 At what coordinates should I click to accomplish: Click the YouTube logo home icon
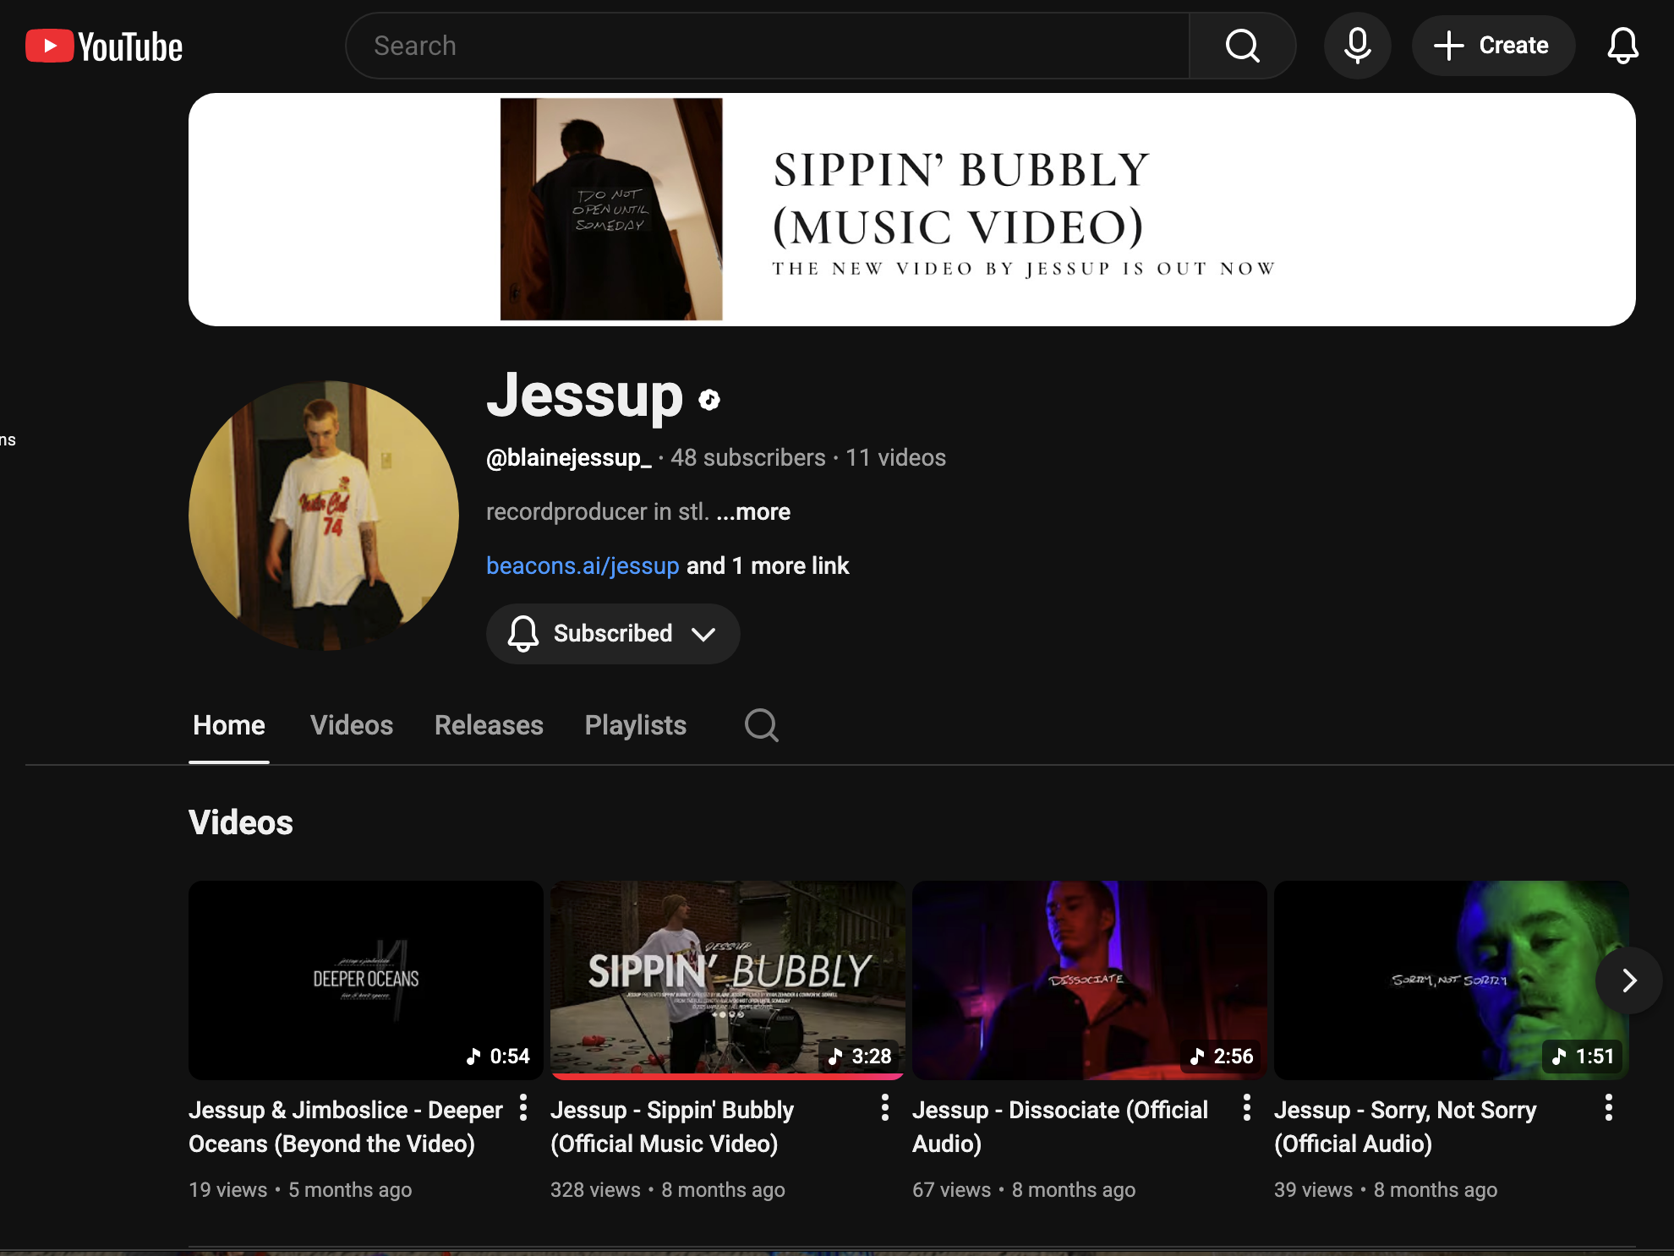(104, 46)
